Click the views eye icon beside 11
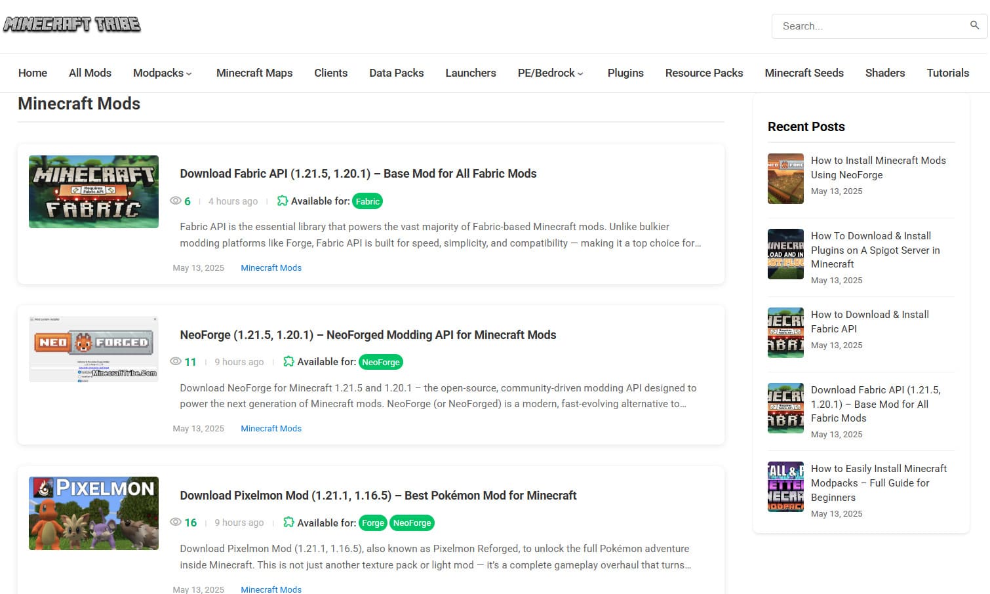 pyautogui.click(x=175, y=361)
